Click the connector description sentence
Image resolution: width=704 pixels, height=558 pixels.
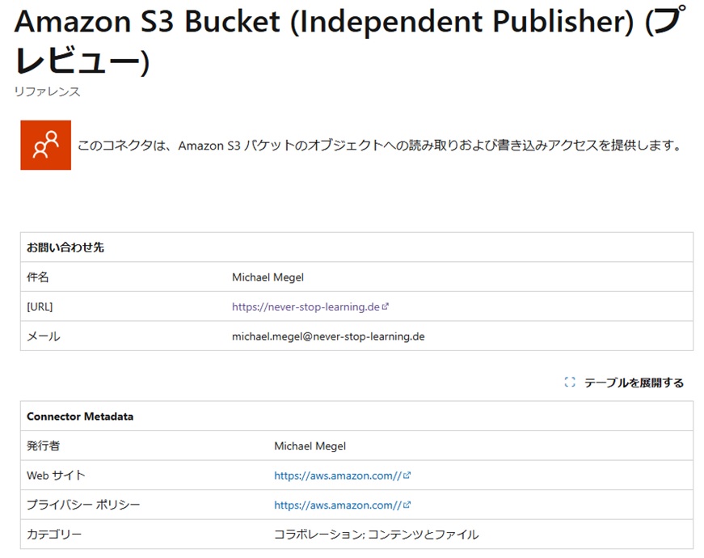coord(380,146)
